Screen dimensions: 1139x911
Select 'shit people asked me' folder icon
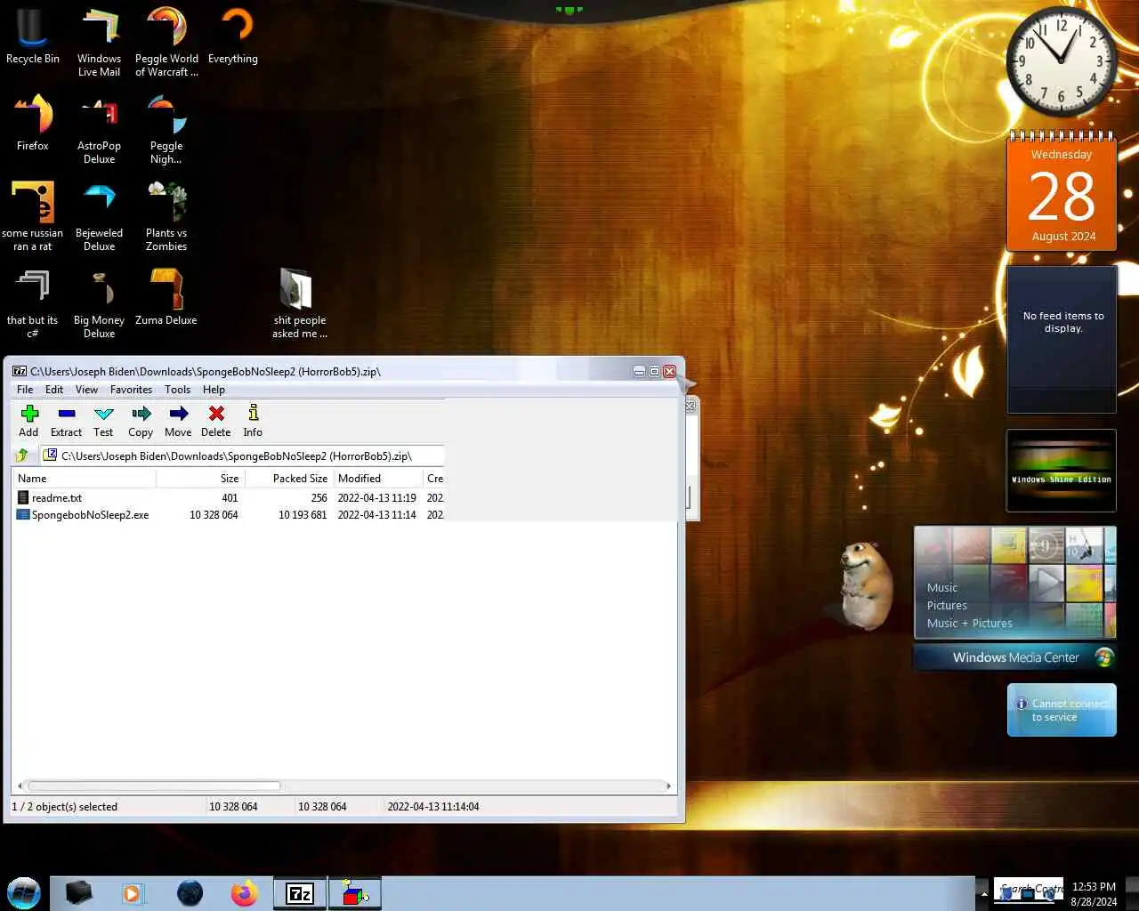pos(300,304)
